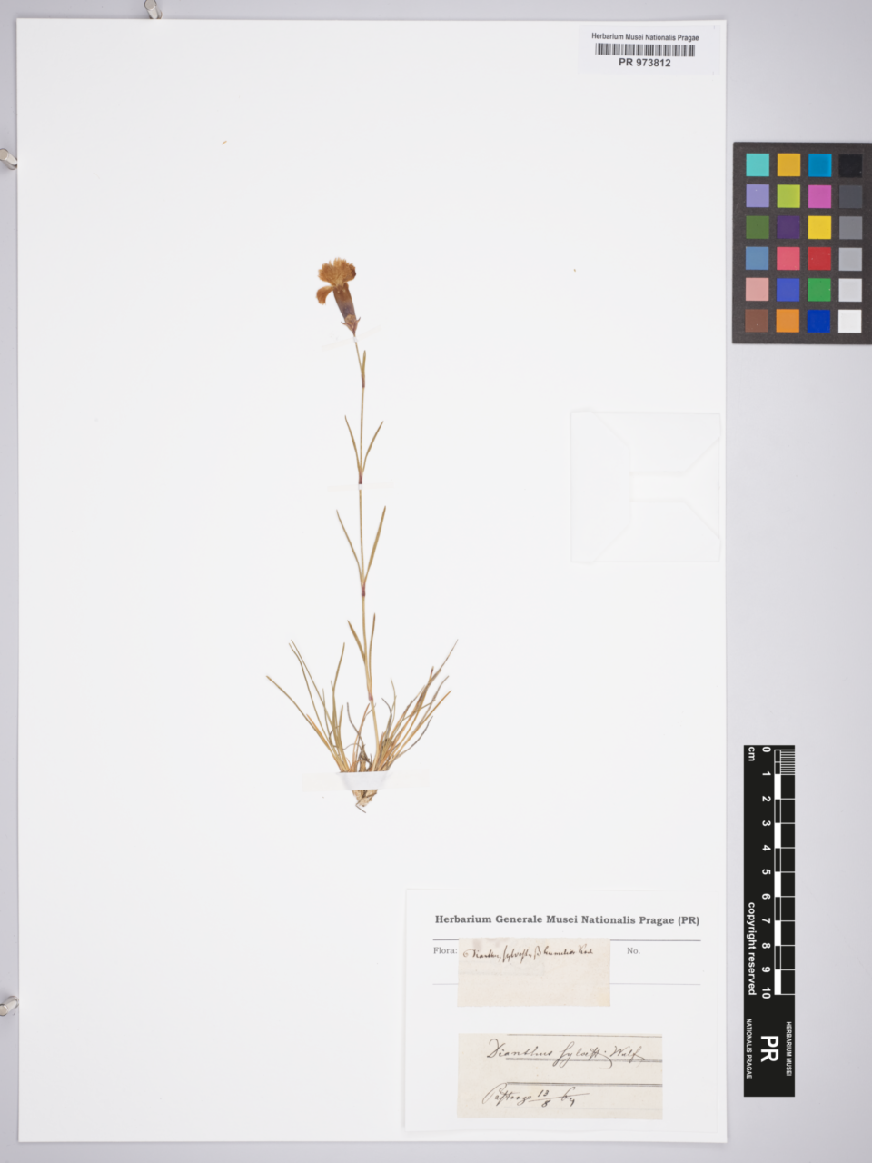Choose the brown swatch in bottom row
The image size is (872, 1163).
(757, 321)
